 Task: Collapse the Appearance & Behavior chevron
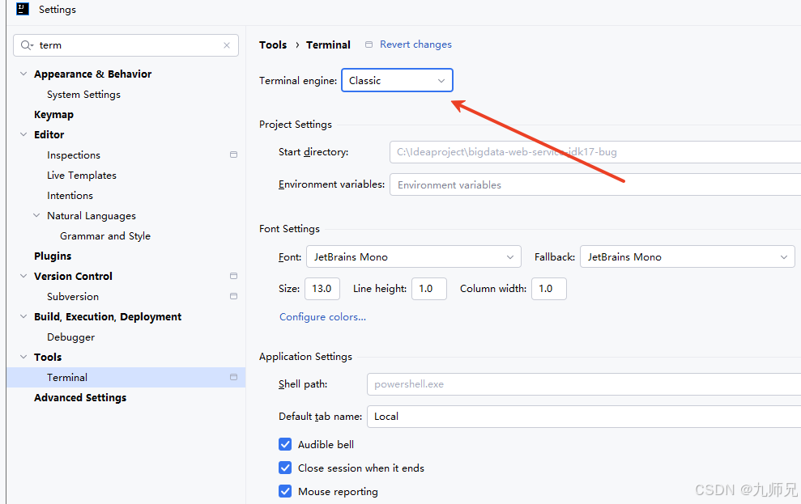(x=23, y=74)
